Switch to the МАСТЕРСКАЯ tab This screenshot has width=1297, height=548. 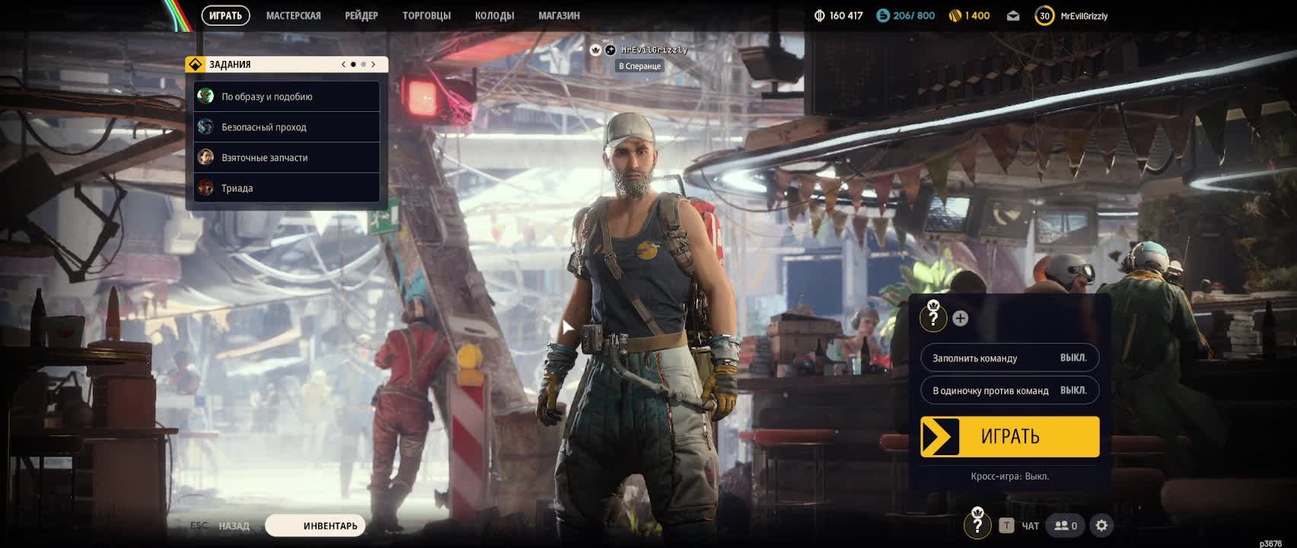click(293, 15)
